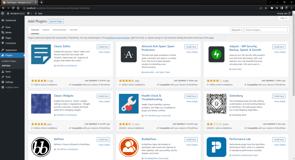Image resolution: width=295 pixels, height=160 pixels.
Task: Open Plugins menu in the sidebar
Action: tap(12, 55)
